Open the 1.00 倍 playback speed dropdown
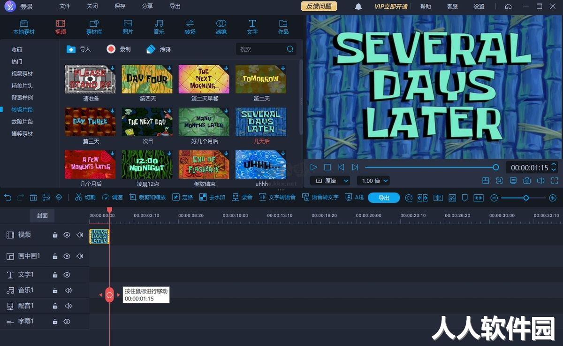This screenshot has width=563, height=346. [373, 181]
